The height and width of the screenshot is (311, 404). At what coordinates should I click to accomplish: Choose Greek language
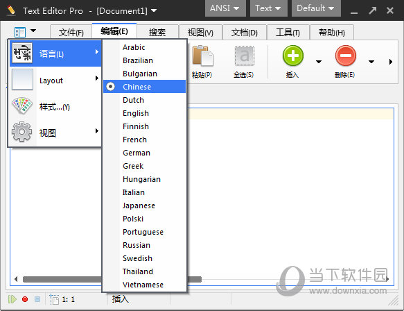tap(144, 166)
